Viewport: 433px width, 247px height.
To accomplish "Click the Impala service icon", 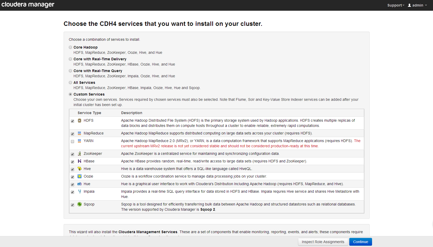I will coord(80,191).
